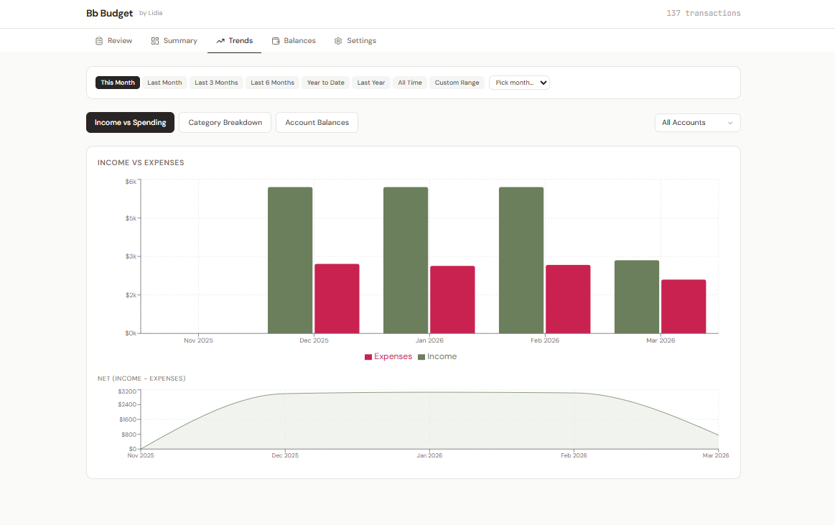
Task: Switch to the Category Breakdown view
Action: coord(225,123)
